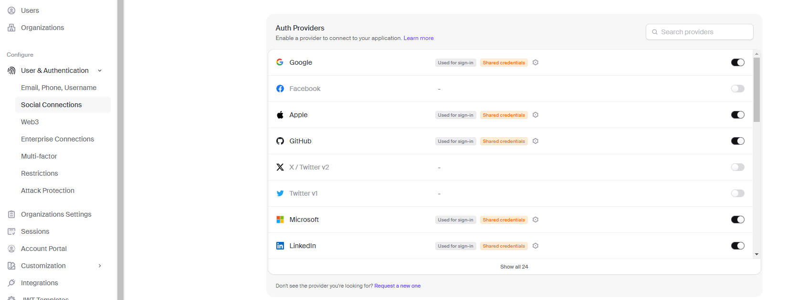Click the Google logo icon
The width and height of the screenshot is (808, 300).
coord(280,62)
